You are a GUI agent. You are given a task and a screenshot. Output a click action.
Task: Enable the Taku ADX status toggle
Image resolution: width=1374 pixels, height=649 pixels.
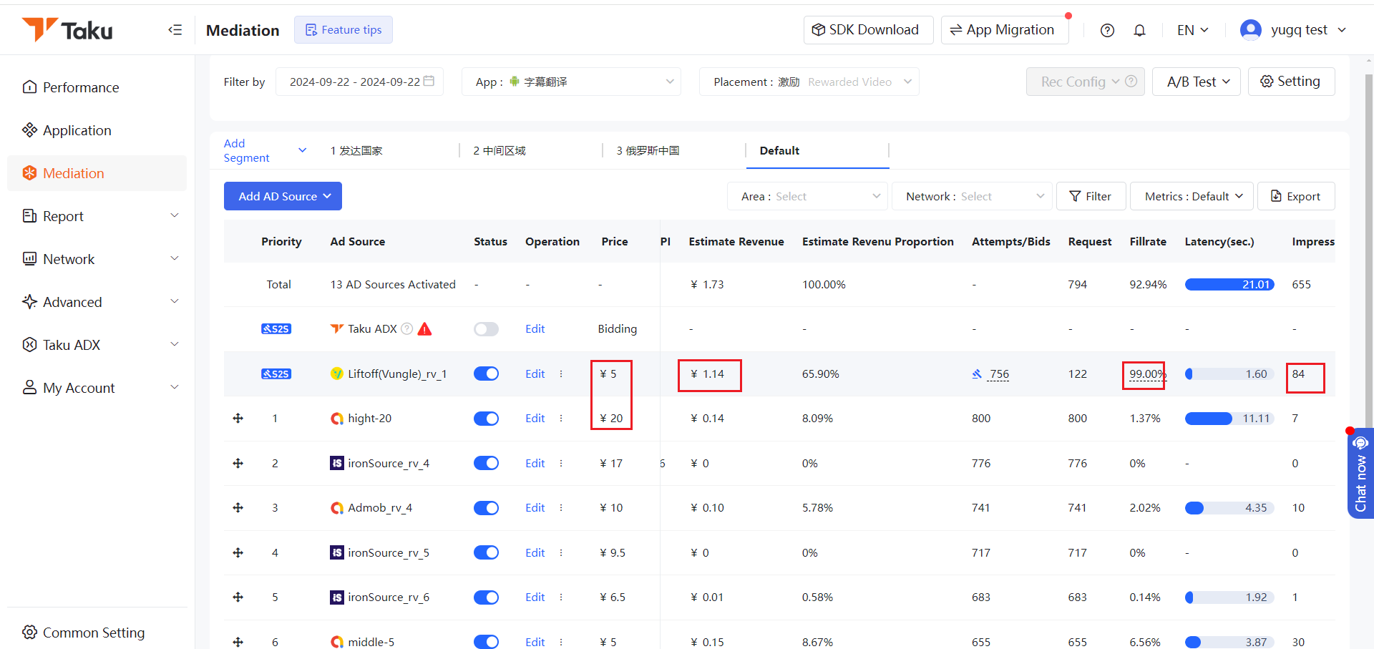pyautogui.click(x=486, y=329)
